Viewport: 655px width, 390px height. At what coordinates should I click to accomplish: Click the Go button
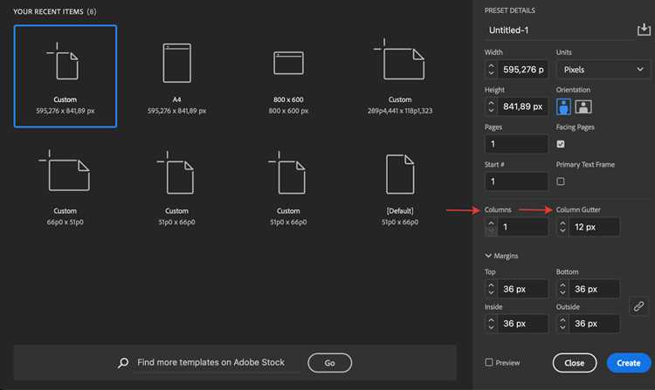pos(329,363)
